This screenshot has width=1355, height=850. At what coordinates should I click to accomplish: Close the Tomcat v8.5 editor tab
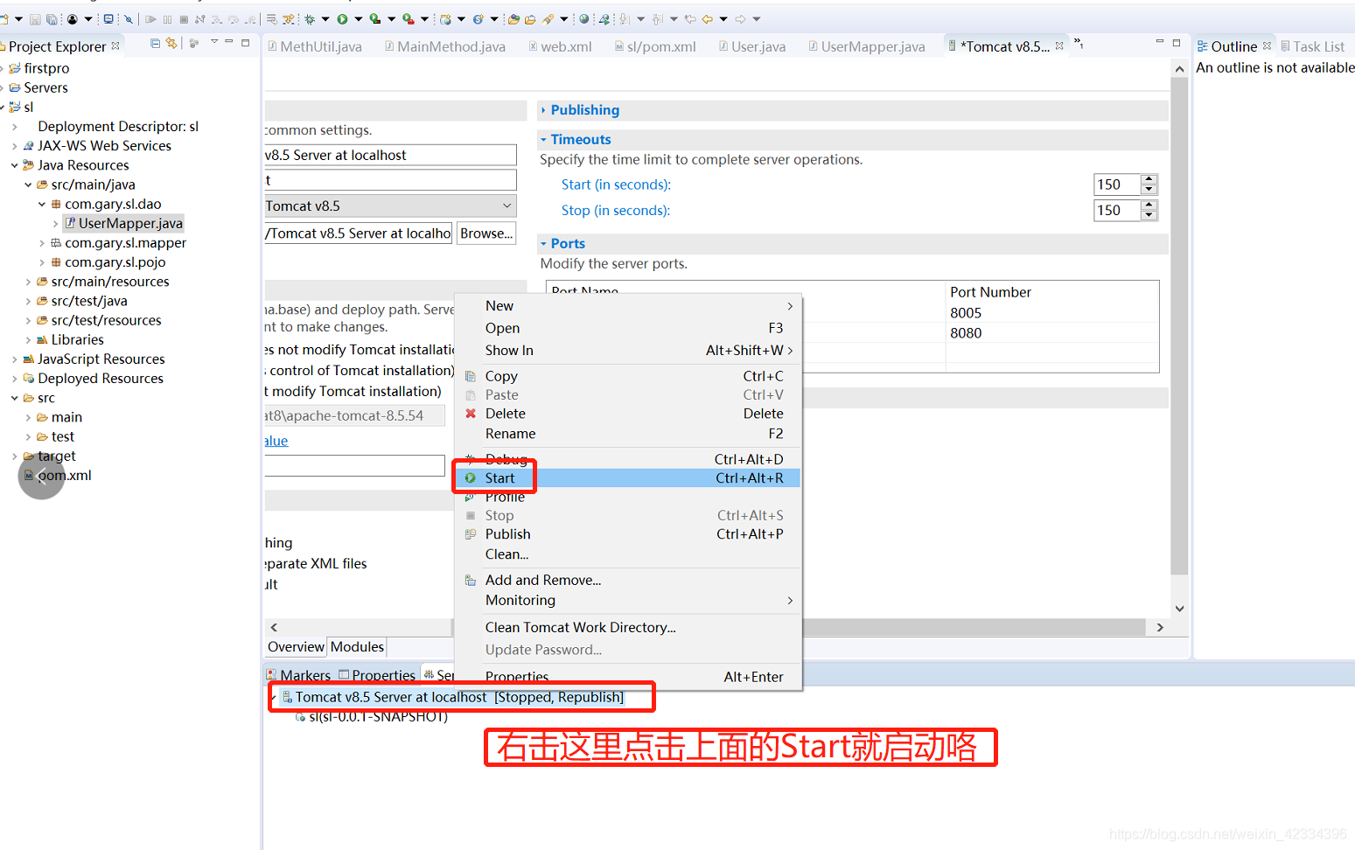(1060, 46)
